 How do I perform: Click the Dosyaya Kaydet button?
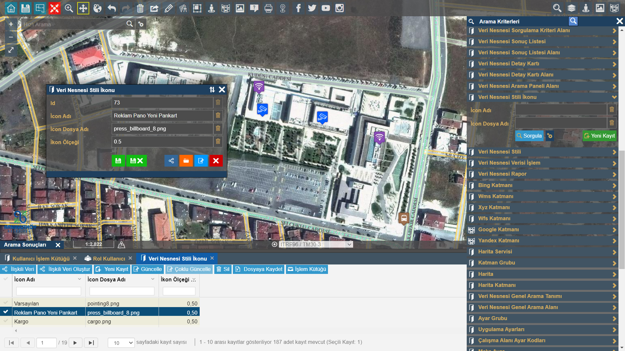[259, 269]
